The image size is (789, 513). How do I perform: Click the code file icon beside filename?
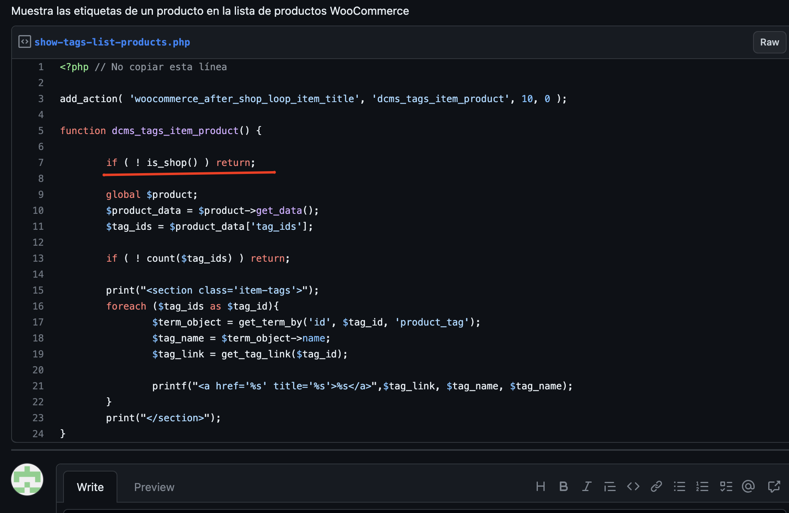(x=25, y=41)
